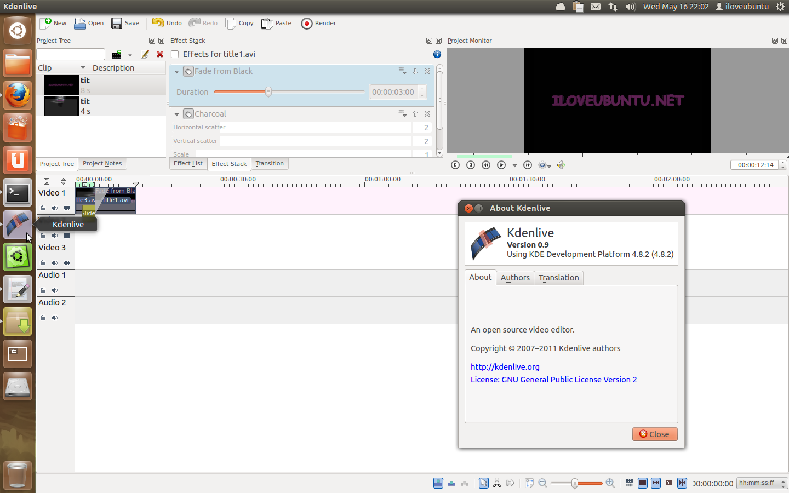This screenshot has width=789, height=493.
Task: Lock the Audio 1 track
Action: [x=43, y=290]
